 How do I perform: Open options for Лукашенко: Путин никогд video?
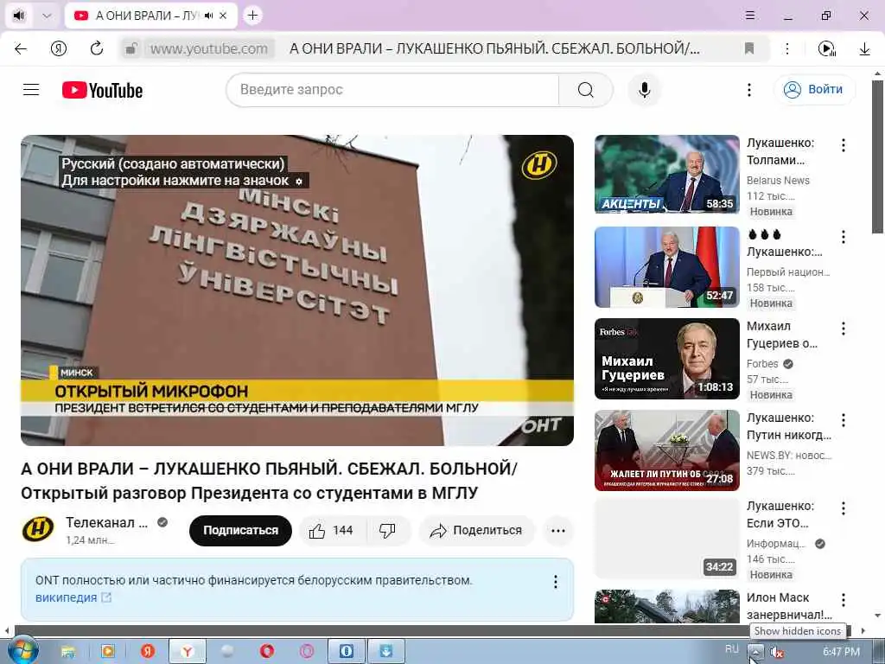tap(844, 420)
